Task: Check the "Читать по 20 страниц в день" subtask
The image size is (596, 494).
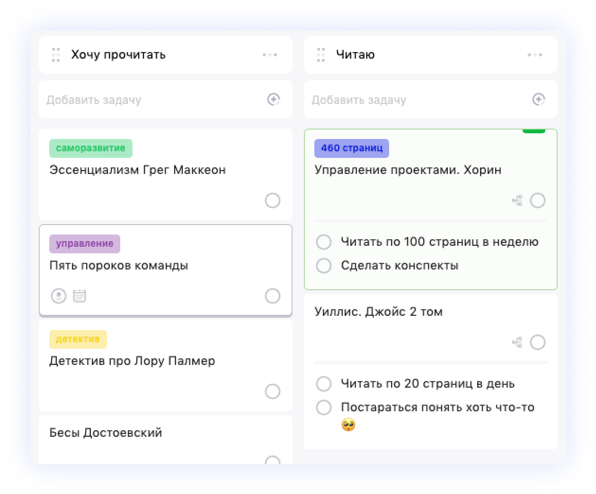Action: coord(323,384)
